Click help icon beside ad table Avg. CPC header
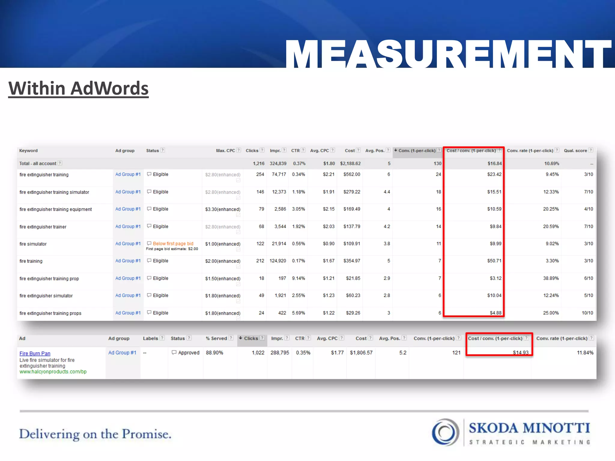 point(341,338)
